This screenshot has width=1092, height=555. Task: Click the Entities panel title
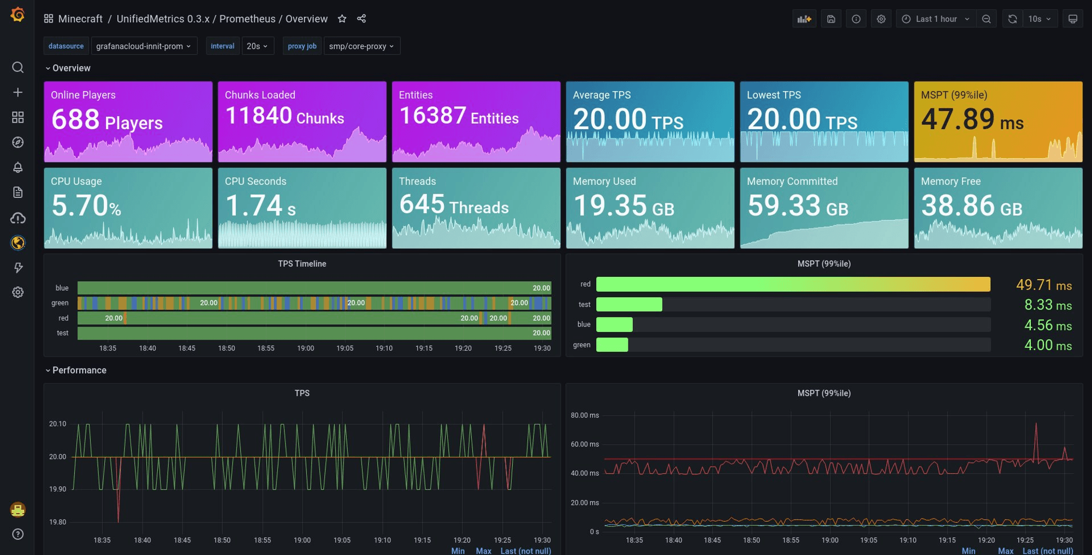[416, 95]
